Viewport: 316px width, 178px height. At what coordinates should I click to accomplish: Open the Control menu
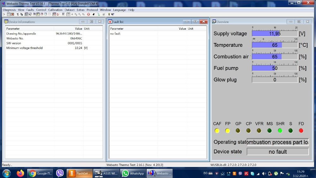click(41, 10)
